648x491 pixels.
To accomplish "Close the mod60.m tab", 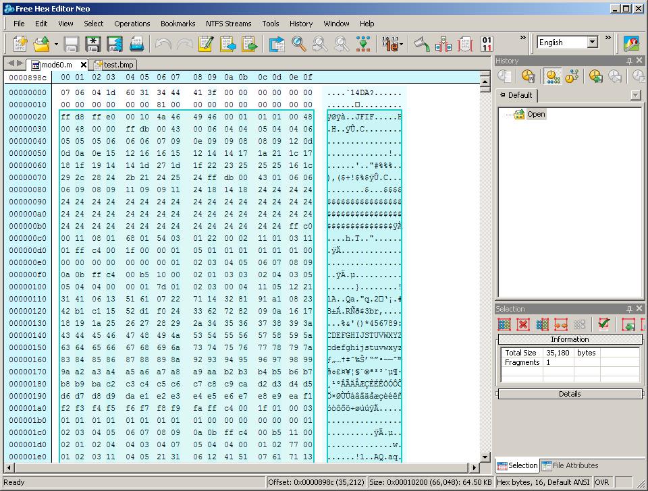I will click(84, 65).
